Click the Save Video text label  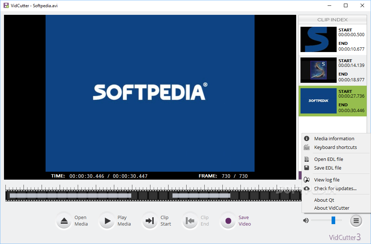pos(245,221)
